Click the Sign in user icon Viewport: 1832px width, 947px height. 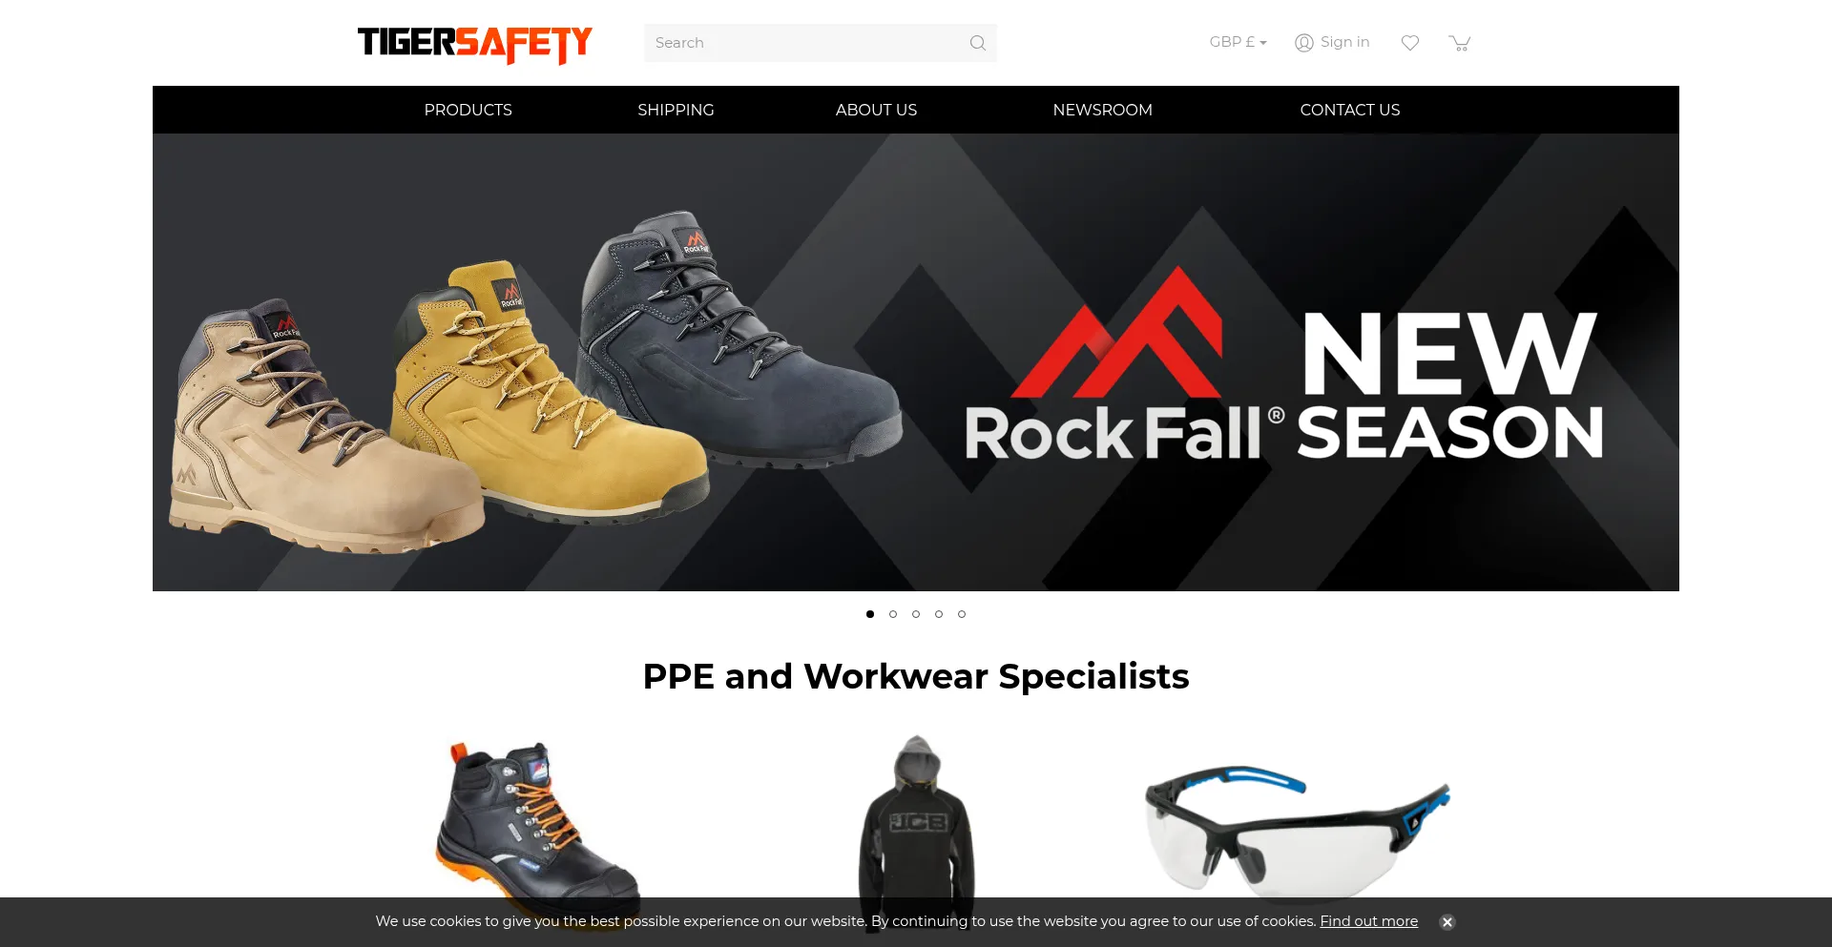(1303, 43)
